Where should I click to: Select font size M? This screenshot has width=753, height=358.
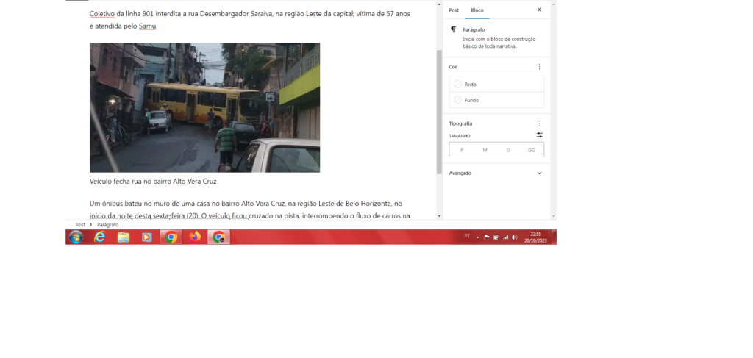click(485, 150)
